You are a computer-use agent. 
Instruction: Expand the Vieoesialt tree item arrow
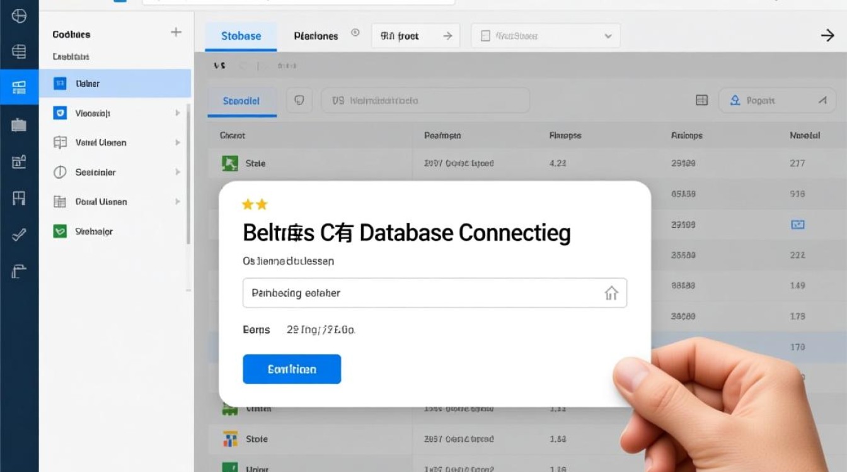click(x=178, y=113)
